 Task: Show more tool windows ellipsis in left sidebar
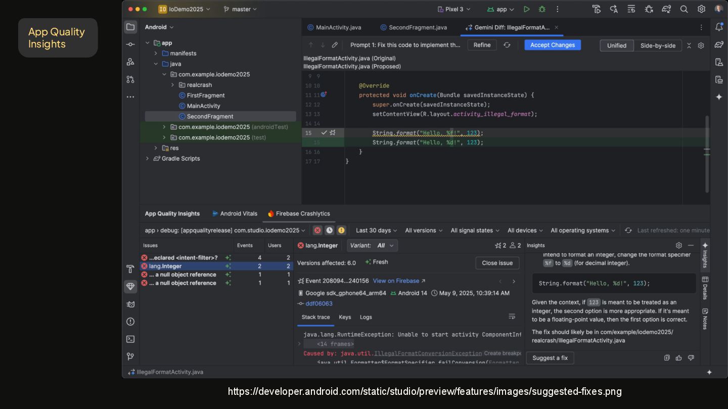pyautogui.click(x=130, y=96)
